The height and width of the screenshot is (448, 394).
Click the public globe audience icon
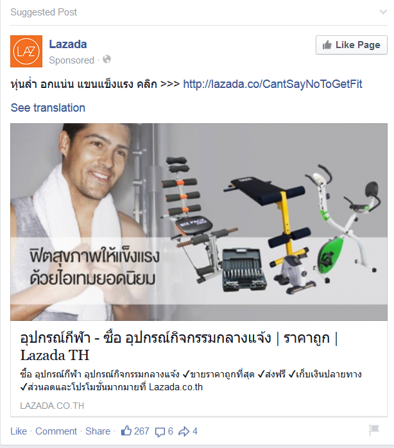coord(107,60)
